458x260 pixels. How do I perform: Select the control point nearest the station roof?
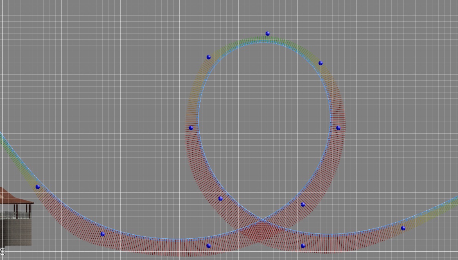(38, 187)
